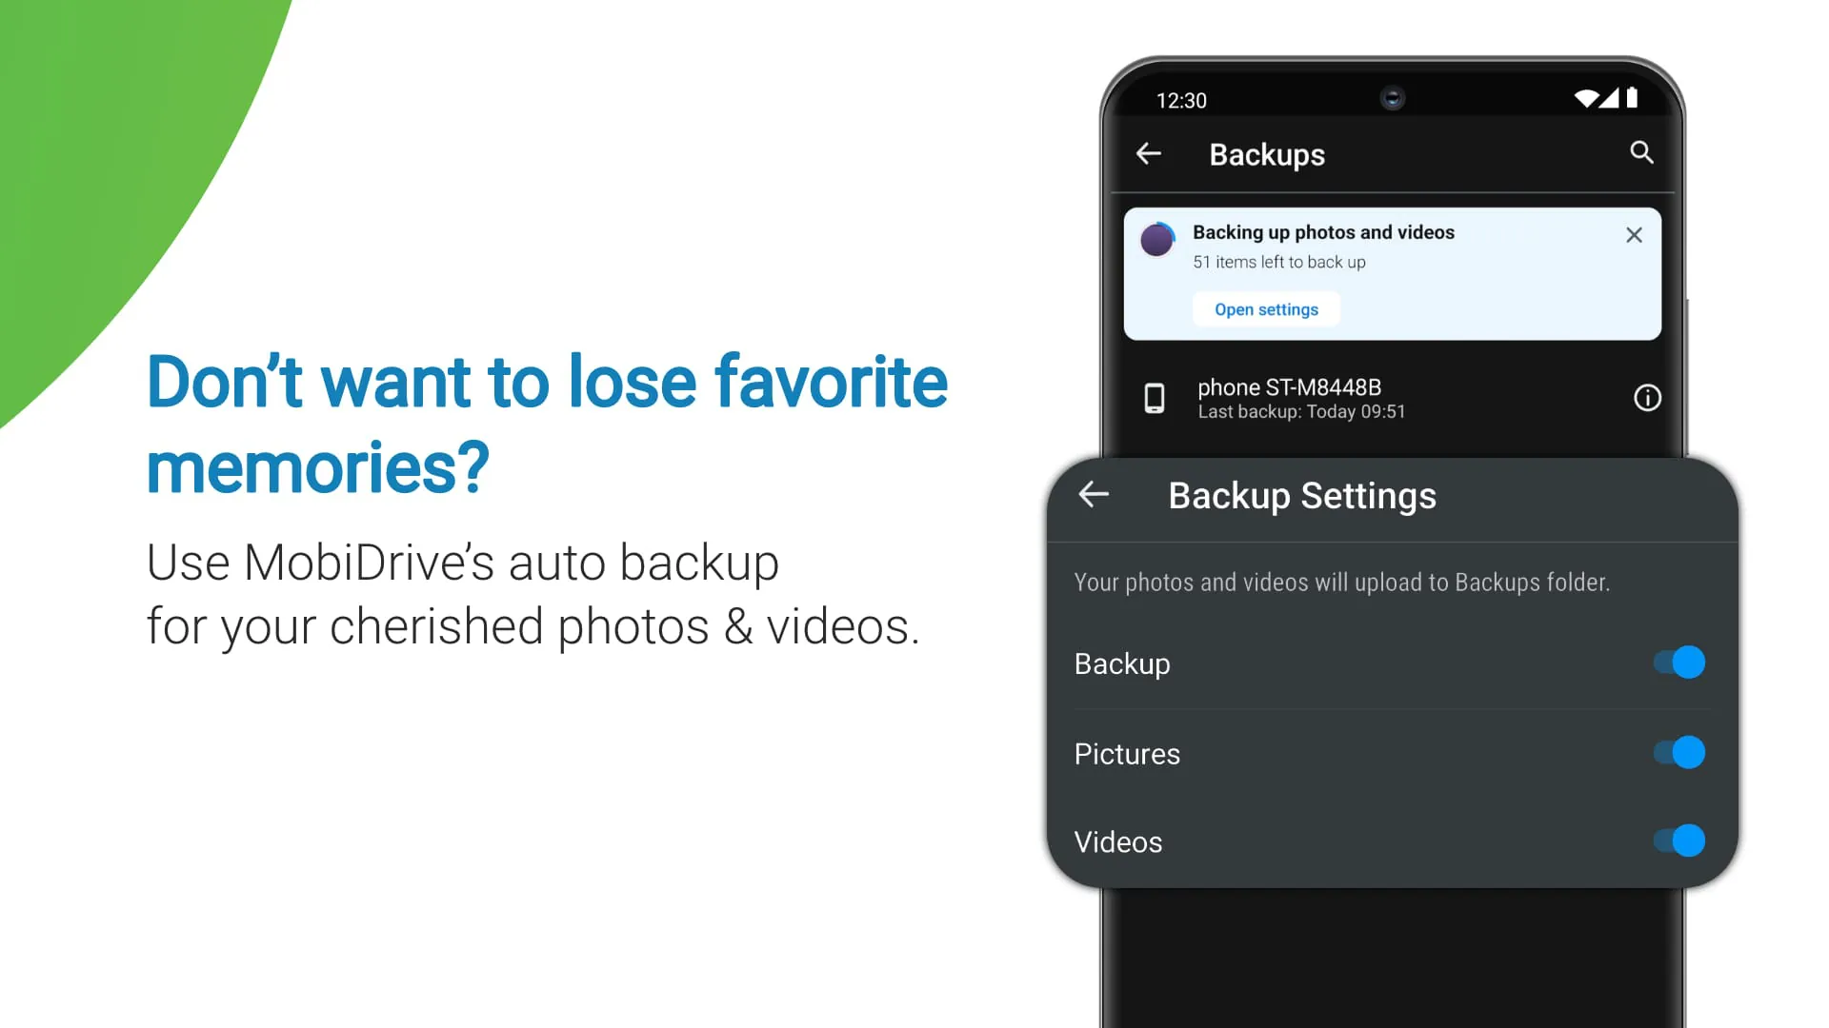Tap the info icon for phone ST-M8448B
The image size is (1829, 1028).
tap(1646, 398)
